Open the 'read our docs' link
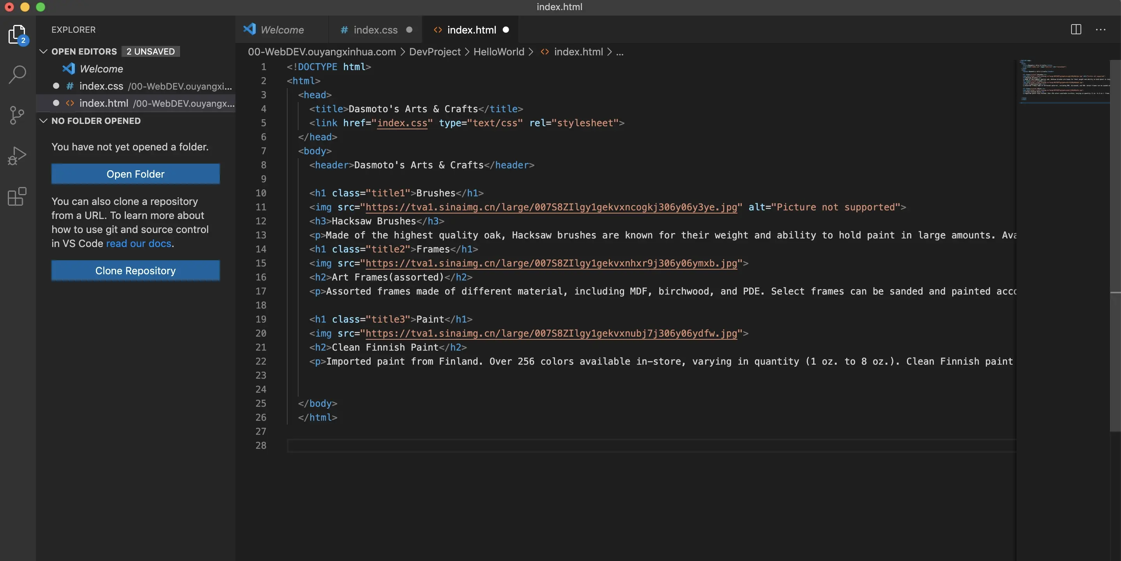The image size is (1121, 561). [x=138, y=243]
